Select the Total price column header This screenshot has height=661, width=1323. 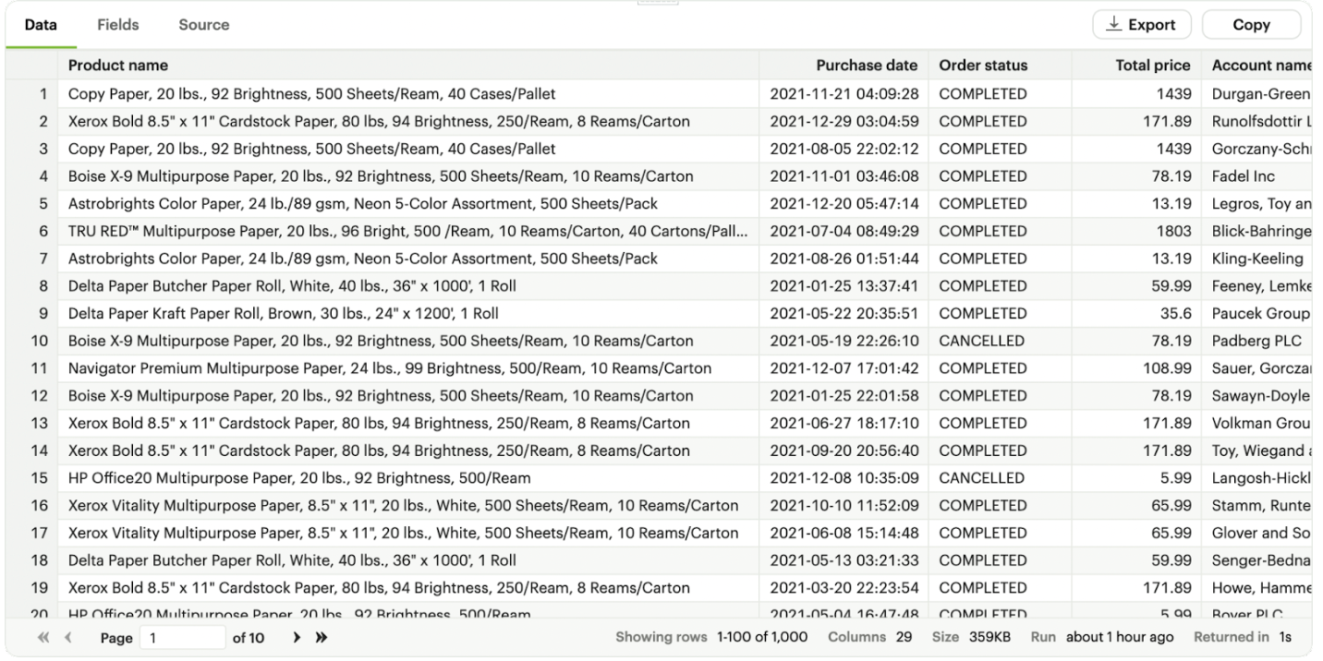coord(1136,66)
